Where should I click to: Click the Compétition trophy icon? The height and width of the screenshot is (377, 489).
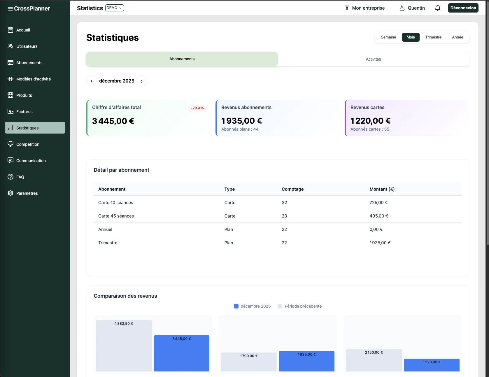[x=10, y=144]
